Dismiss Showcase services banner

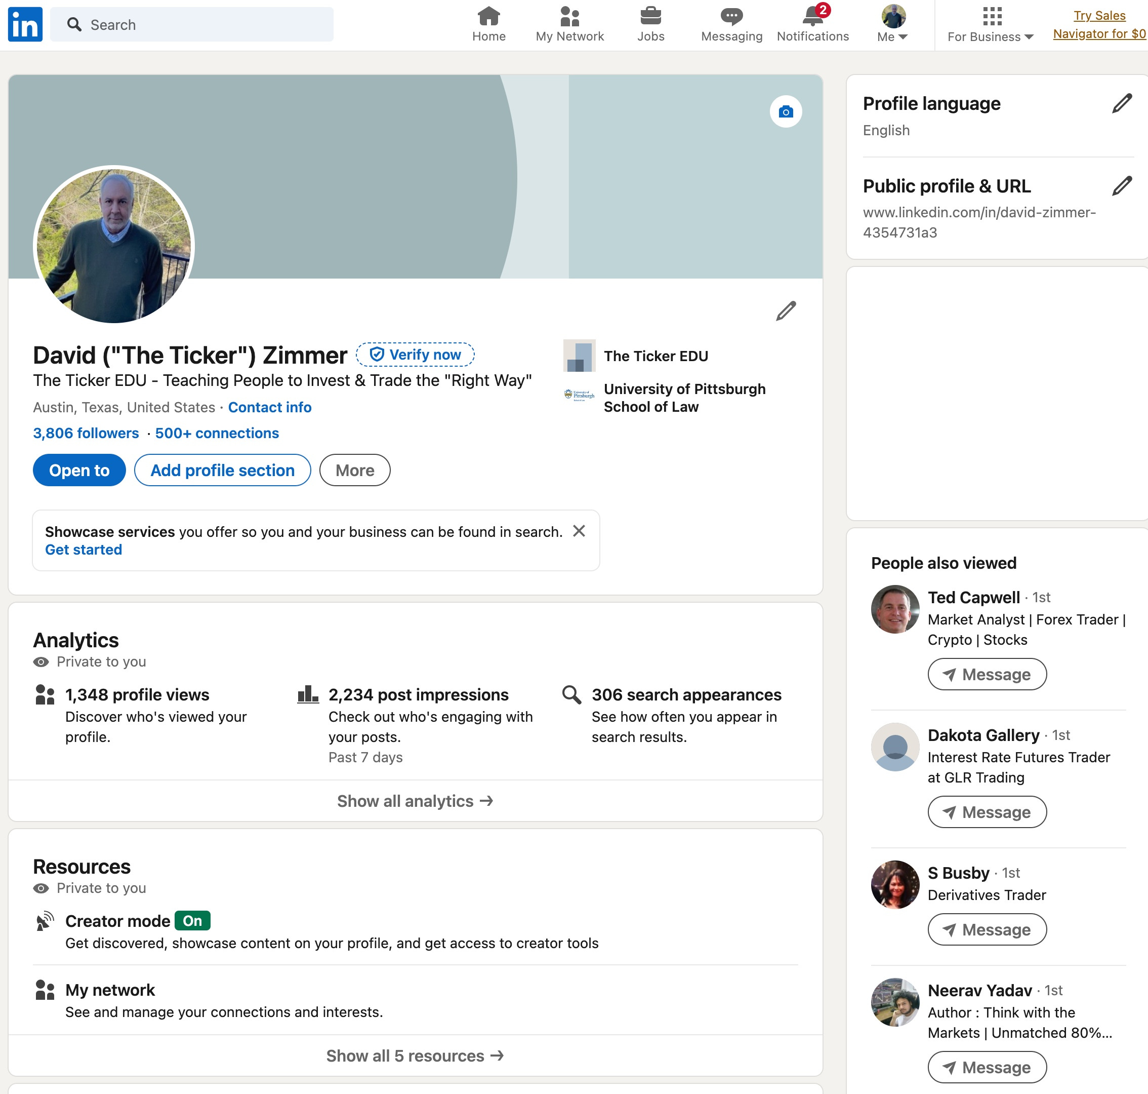tap(579, 531)
